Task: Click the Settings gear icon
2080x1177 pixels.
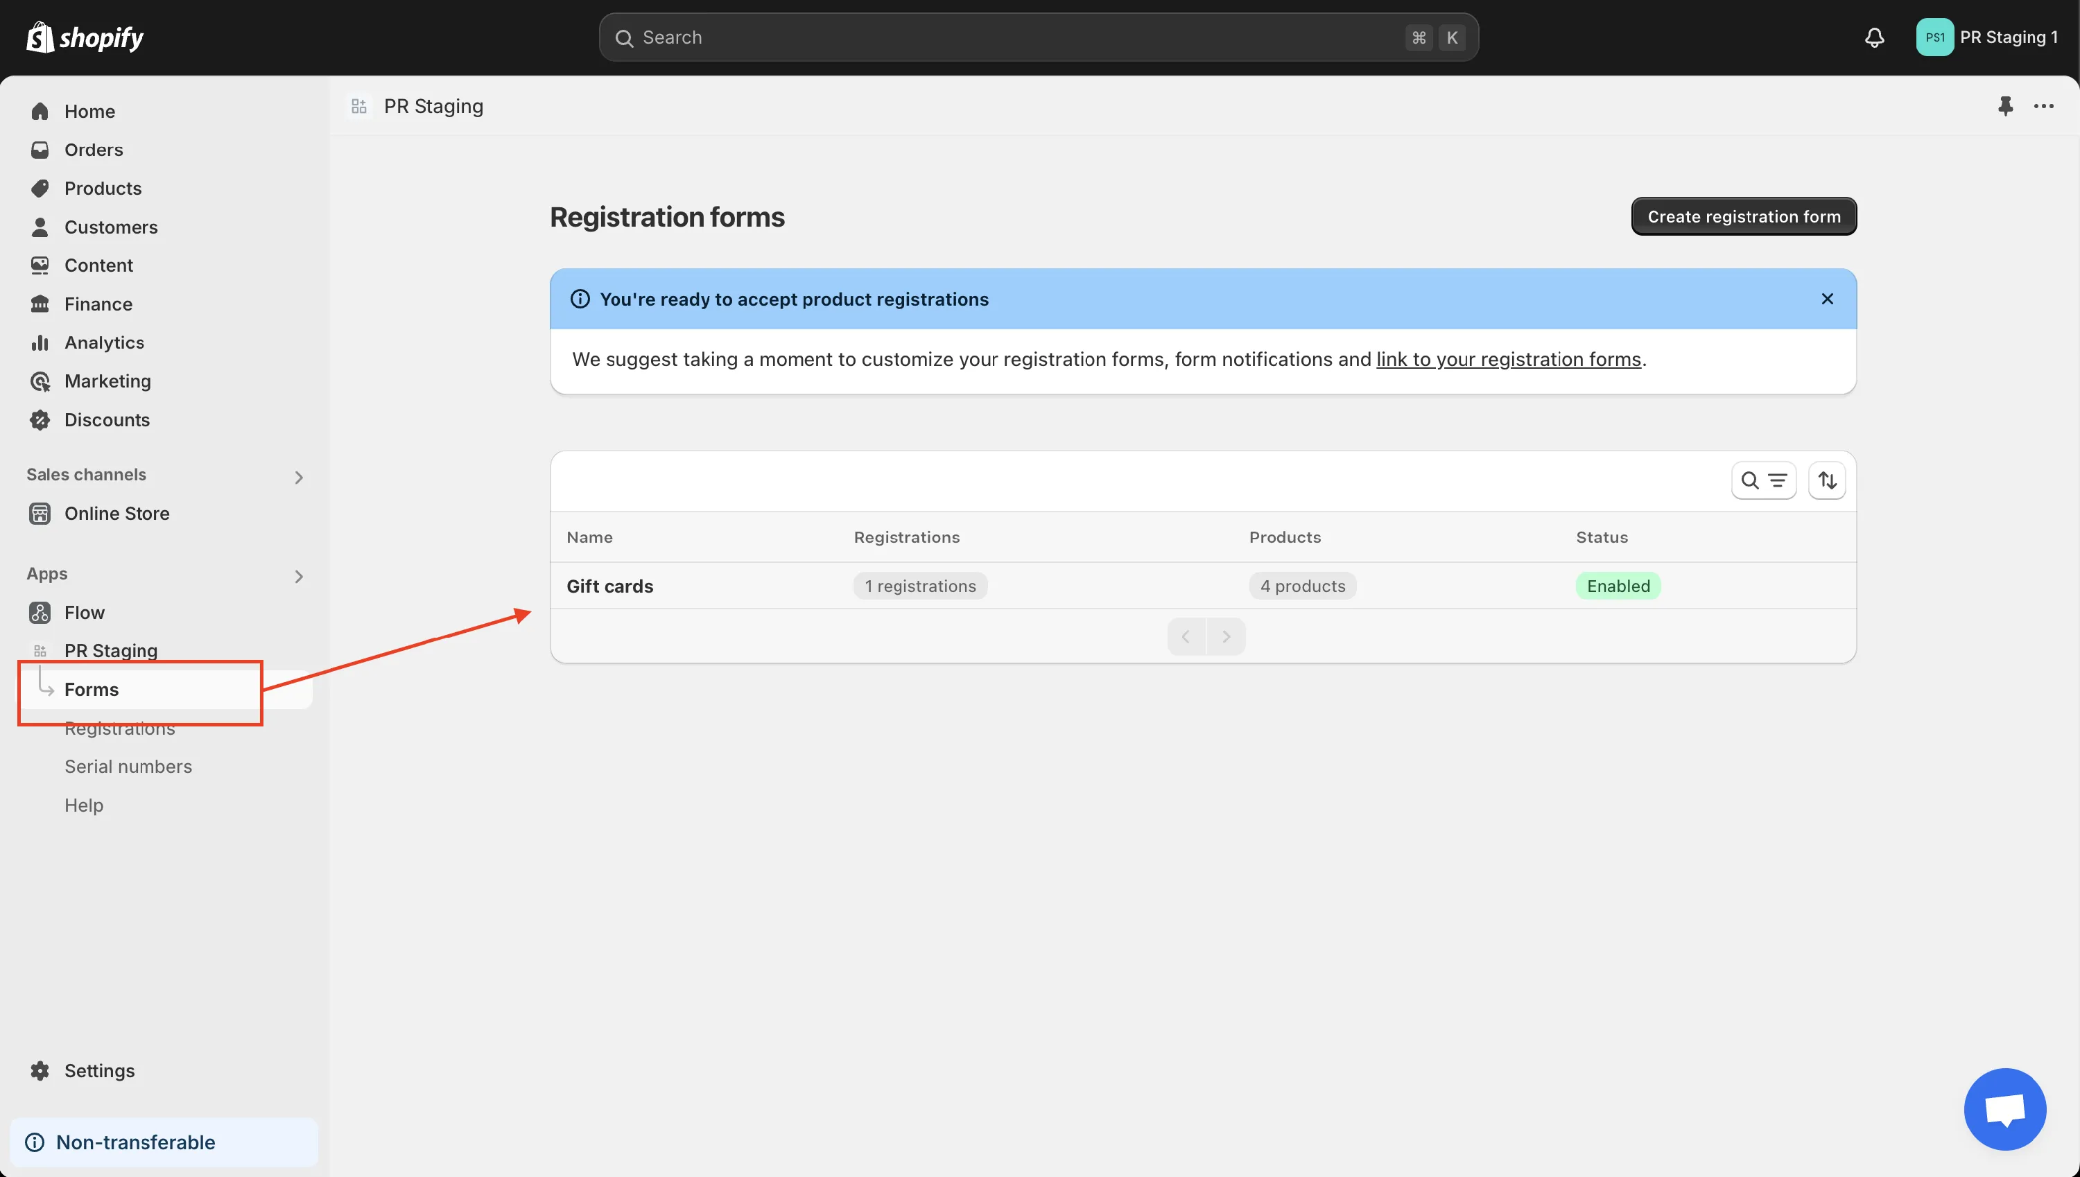Action: 40,1070
